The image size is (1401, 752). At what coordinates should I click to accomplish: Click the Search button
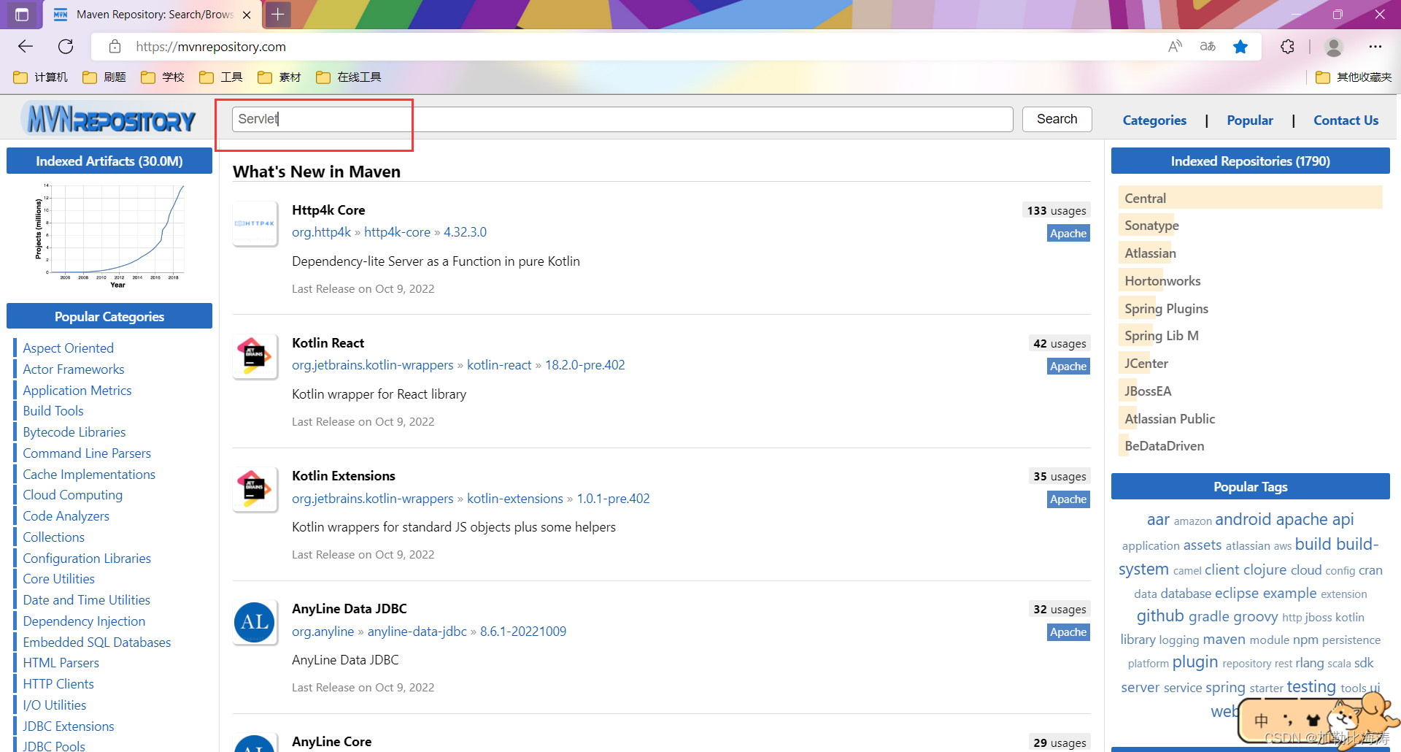[x=1057, y=119]
